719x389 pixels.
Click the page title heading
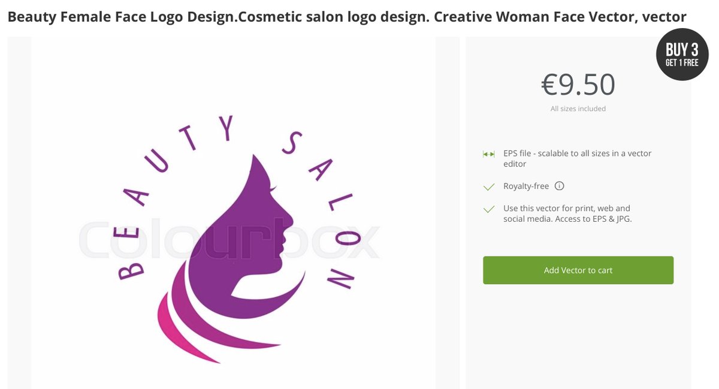click(x=347, y=16)
